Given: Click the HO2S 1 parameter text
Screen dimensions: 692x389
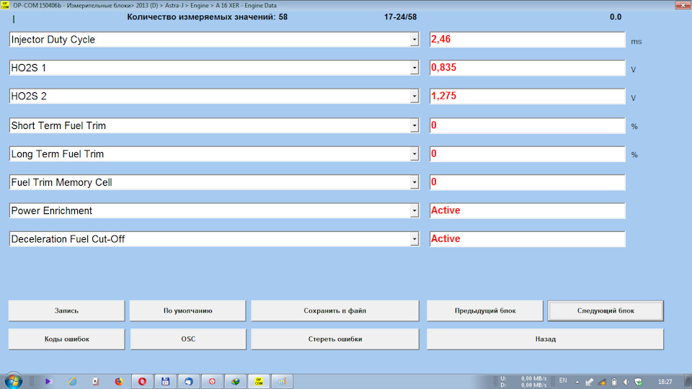Looking at the screenshot, I should tap(29, 68).
